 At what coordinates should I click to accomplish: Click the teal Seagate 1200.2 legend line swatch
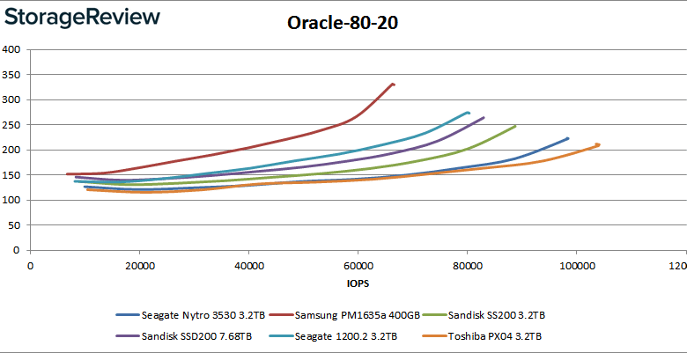pos(281,336)
